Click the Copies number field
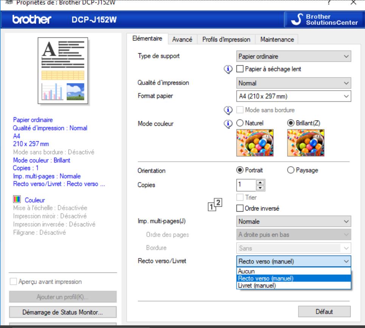The width and height of the screenshot is (365, 328). (x=246, y=185)
